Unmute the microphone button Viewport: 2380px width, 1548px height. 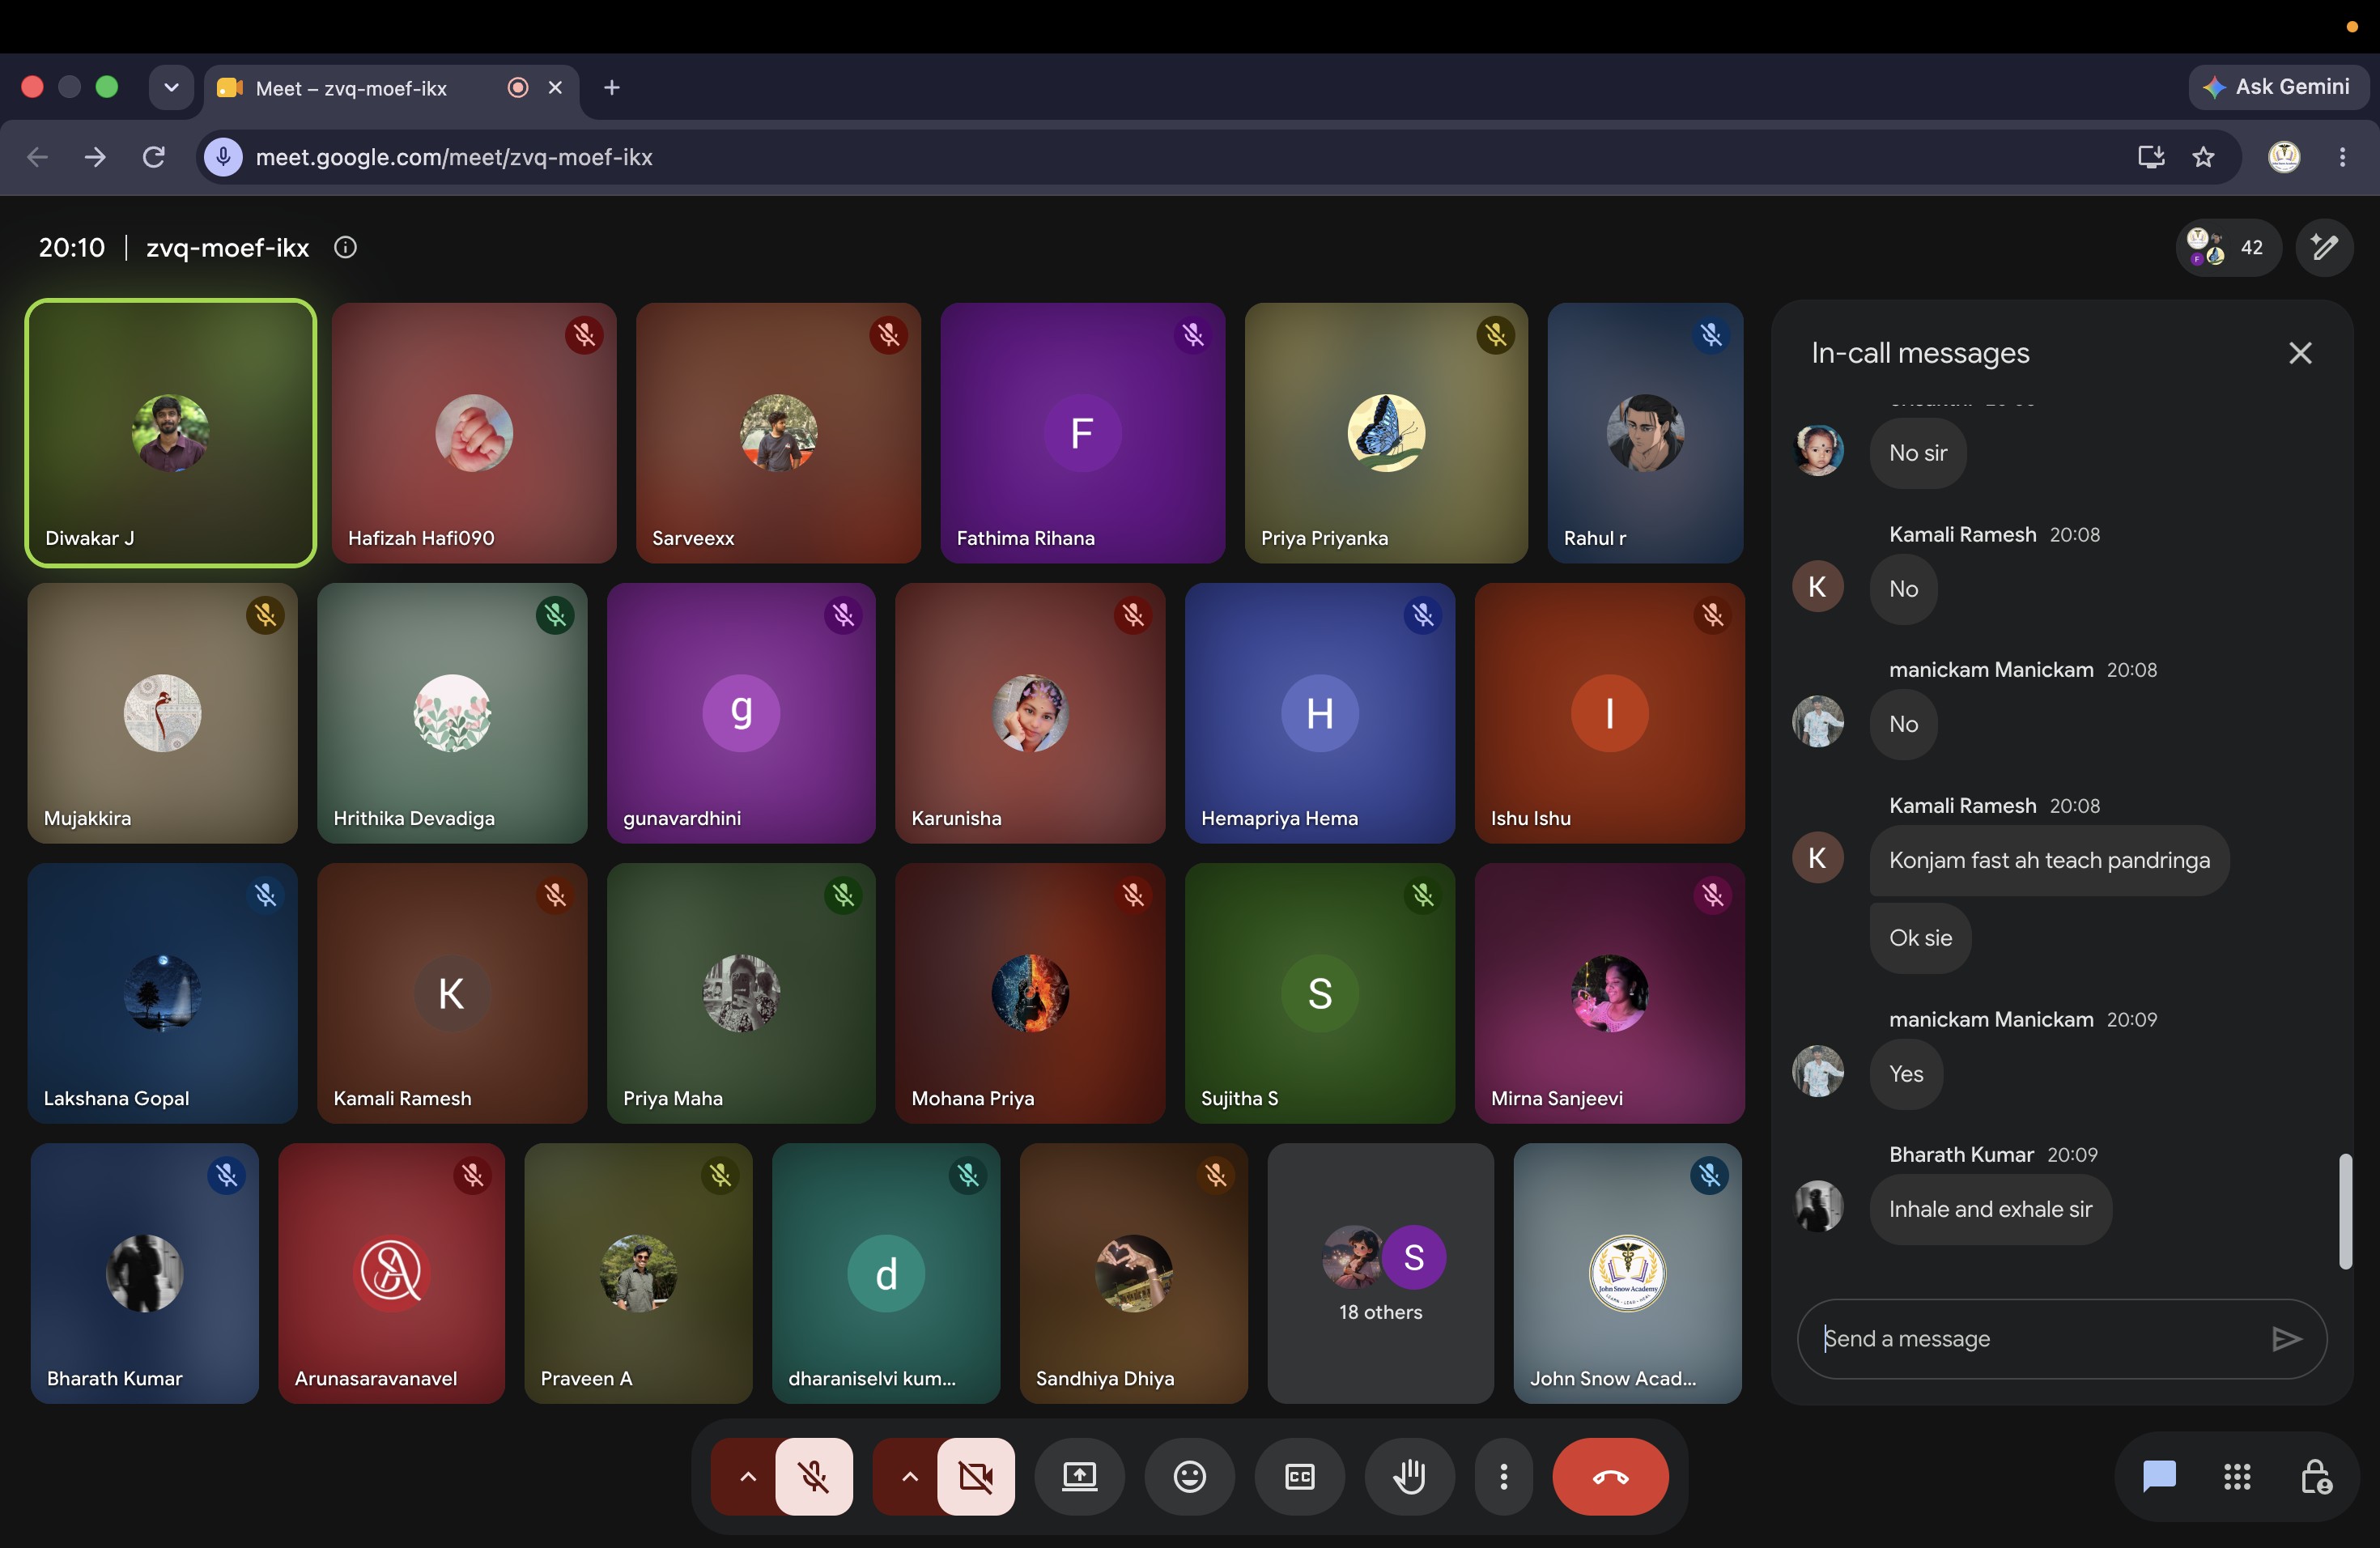point(814,1476)
